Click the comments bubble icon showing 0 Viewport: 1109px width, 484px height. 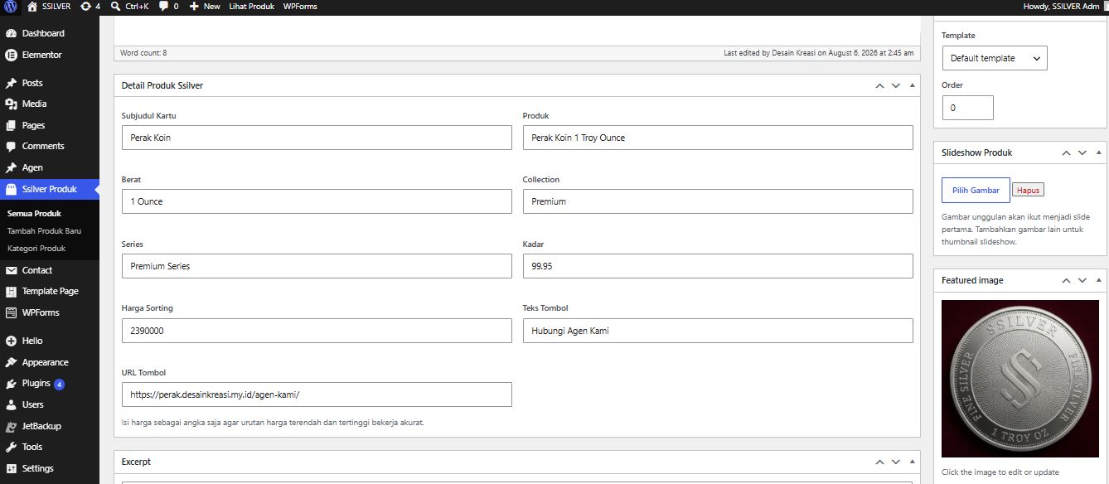pyautogui.click(x=163, y=6)
